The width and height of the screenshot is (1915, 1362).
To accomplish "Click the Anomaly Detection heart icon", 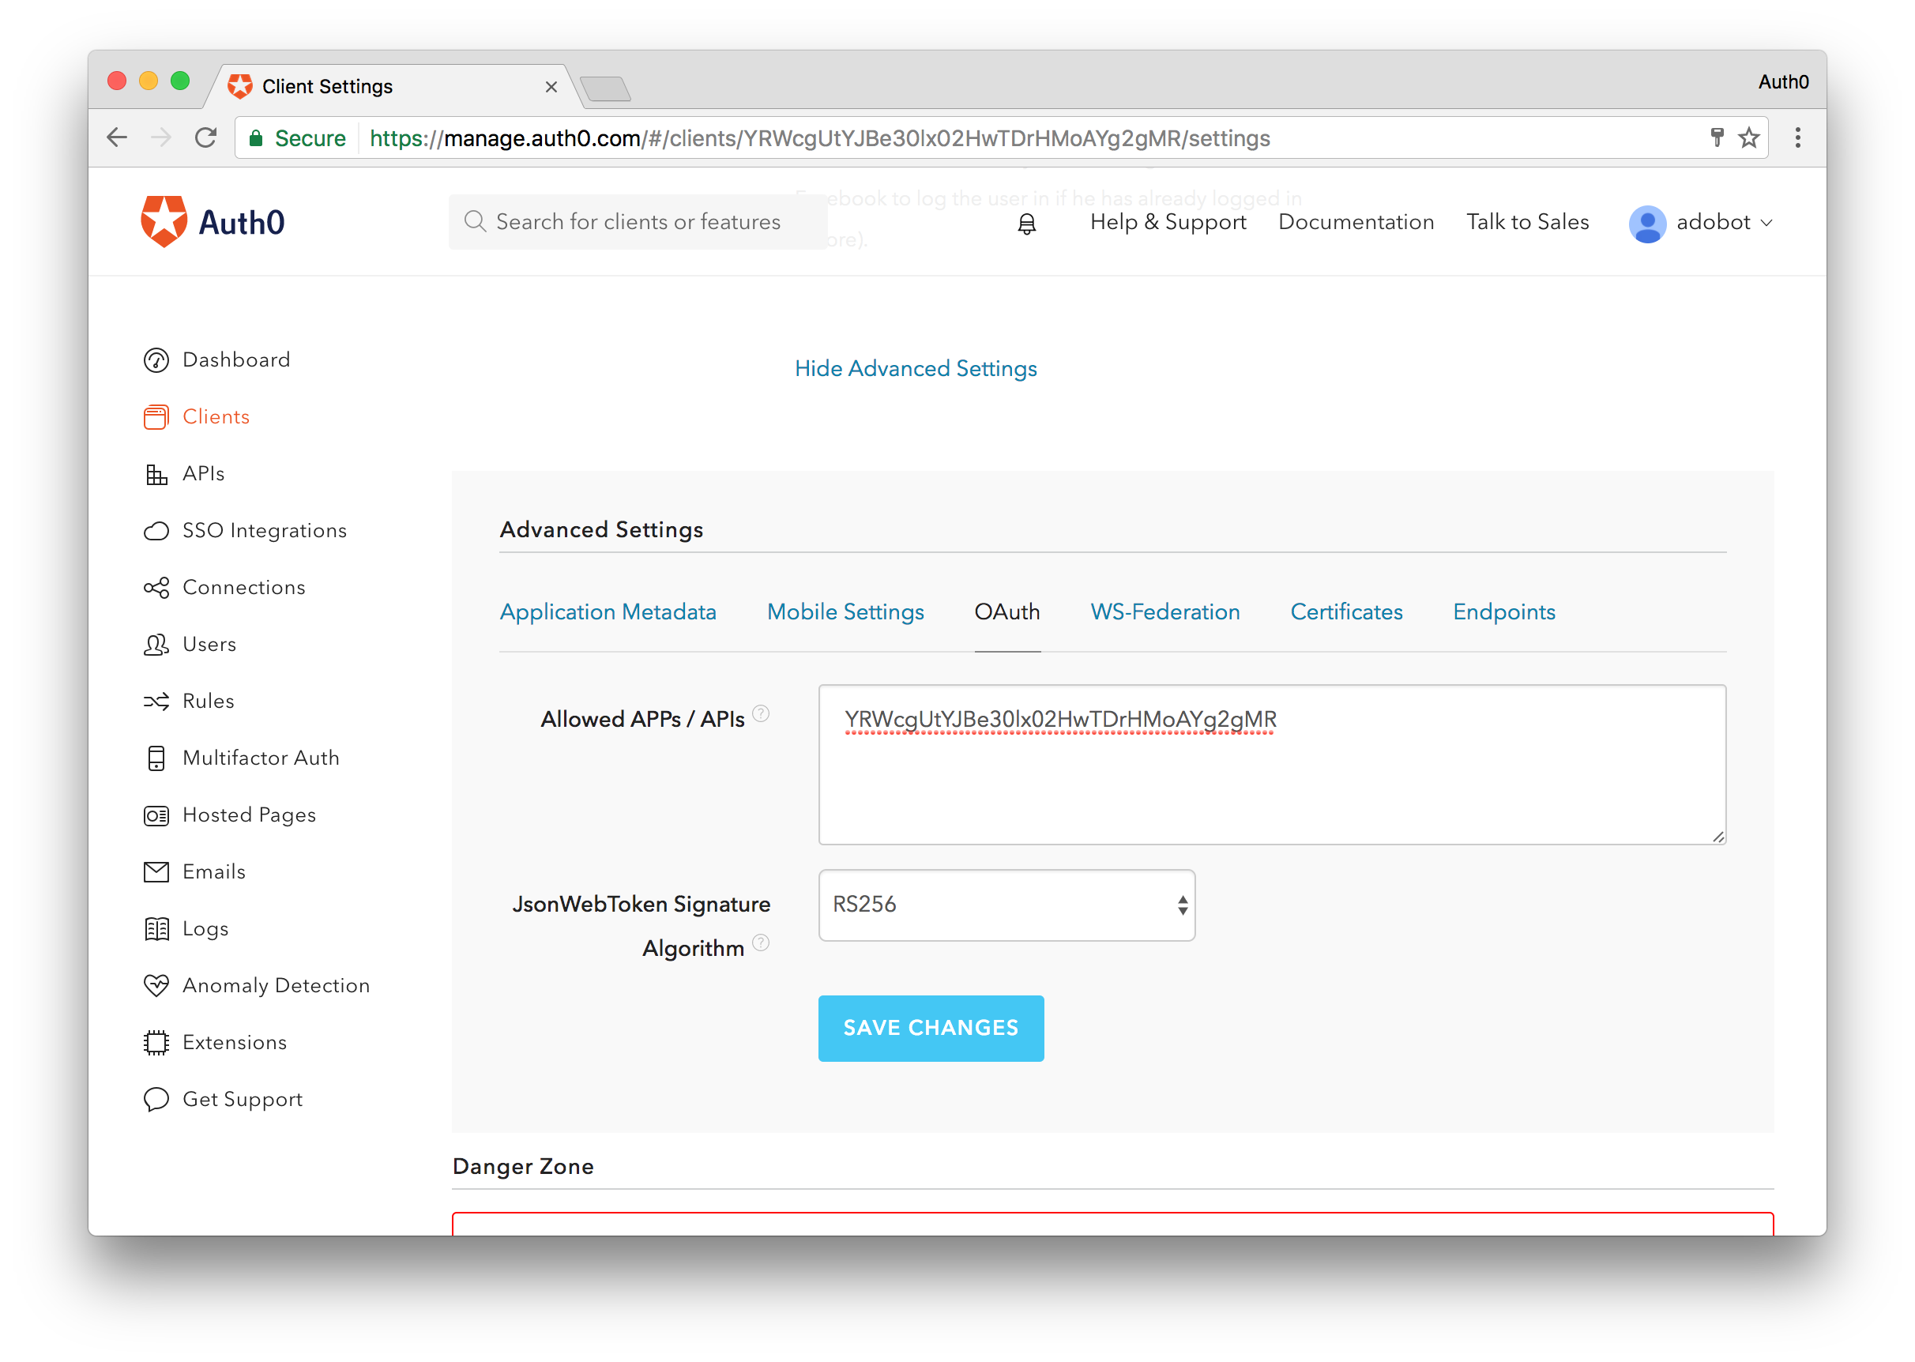I will [x=156, y=985].
